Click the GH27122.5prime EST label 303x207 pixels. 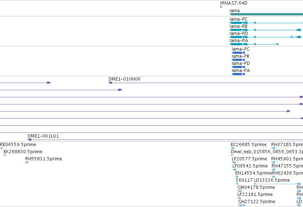point(257,202)
